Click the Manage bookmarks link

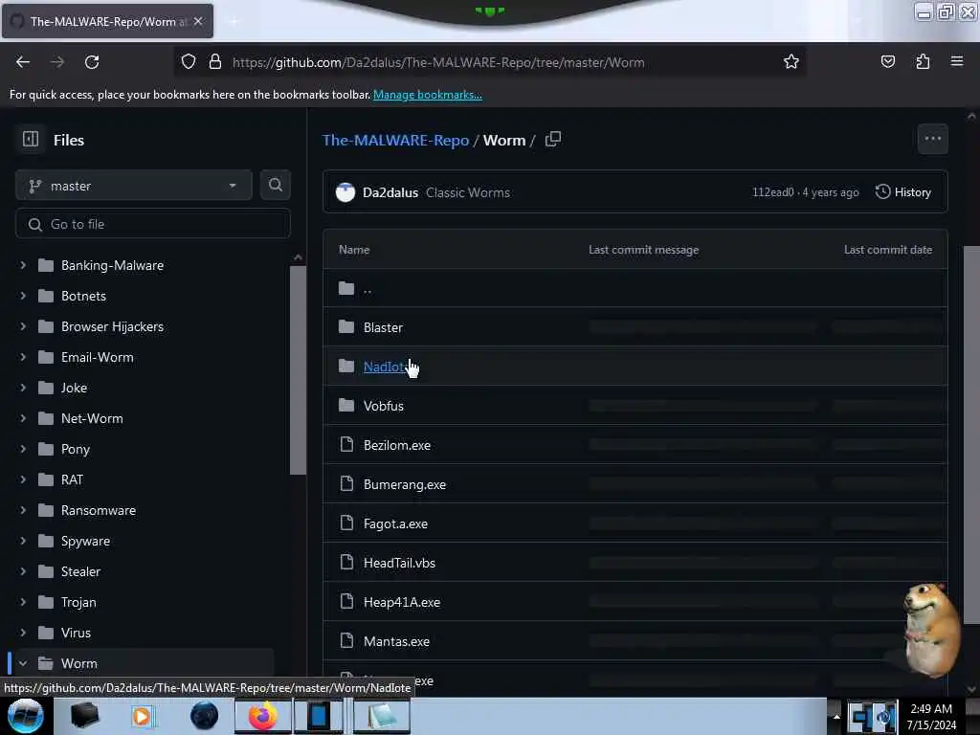point(428,95)
